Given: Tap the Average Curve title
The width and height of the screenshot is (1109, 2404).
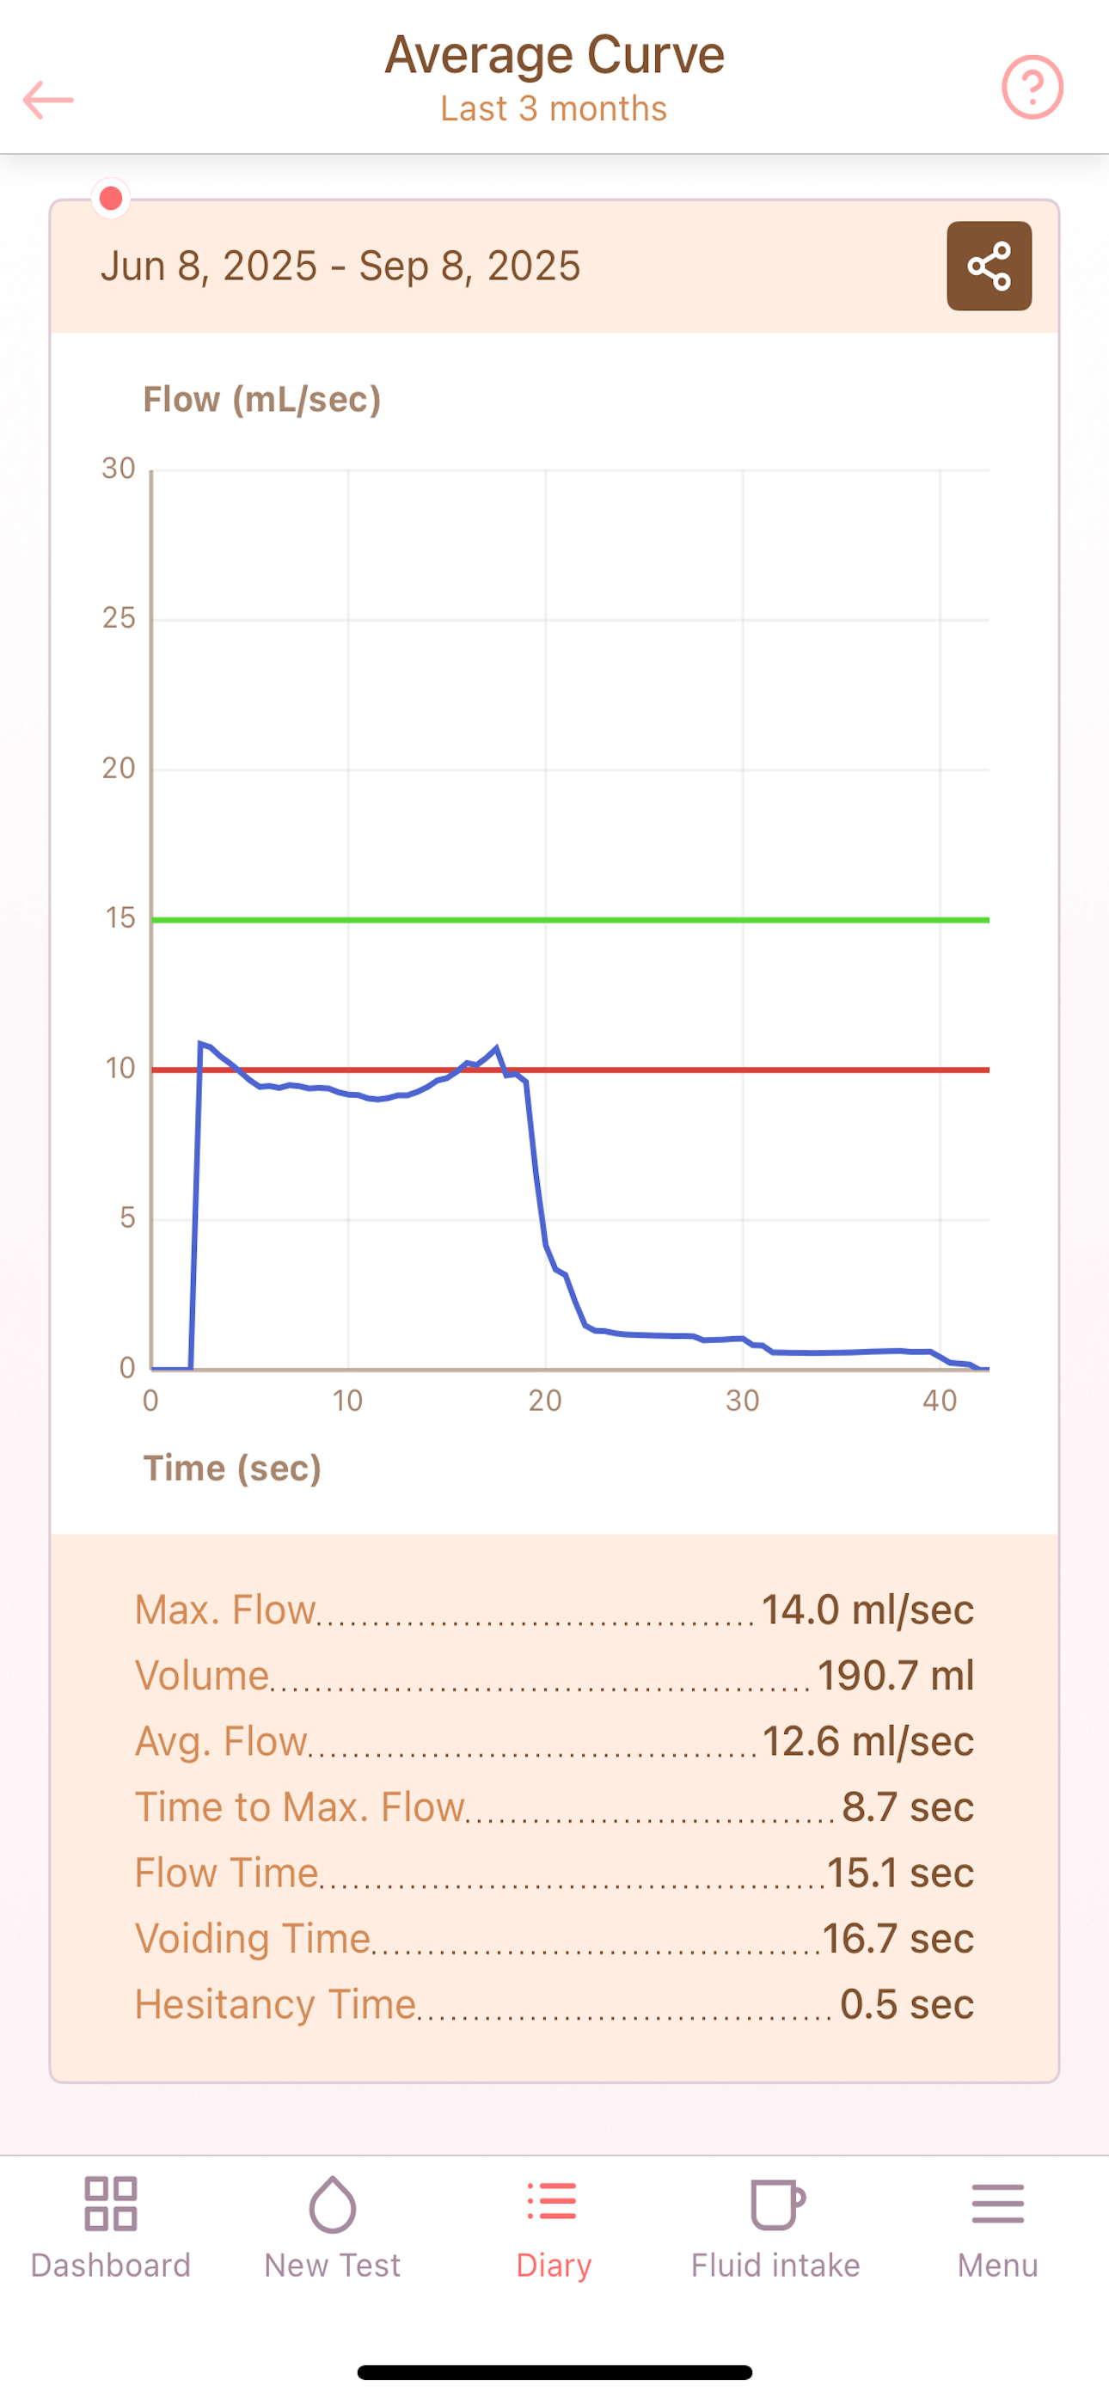Looking at the screenshot, I should [x=554, y=54].
